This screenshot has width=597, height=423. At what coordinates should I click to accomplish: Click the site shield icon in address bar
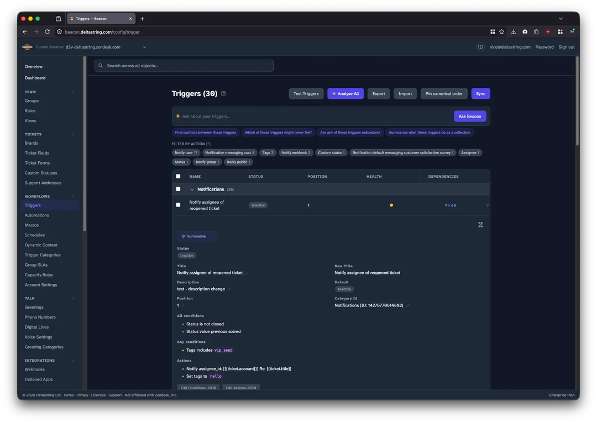tap(59, 32)
